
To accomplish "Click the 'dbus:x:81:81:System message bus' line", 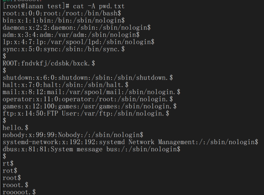I will coord(92,149).
